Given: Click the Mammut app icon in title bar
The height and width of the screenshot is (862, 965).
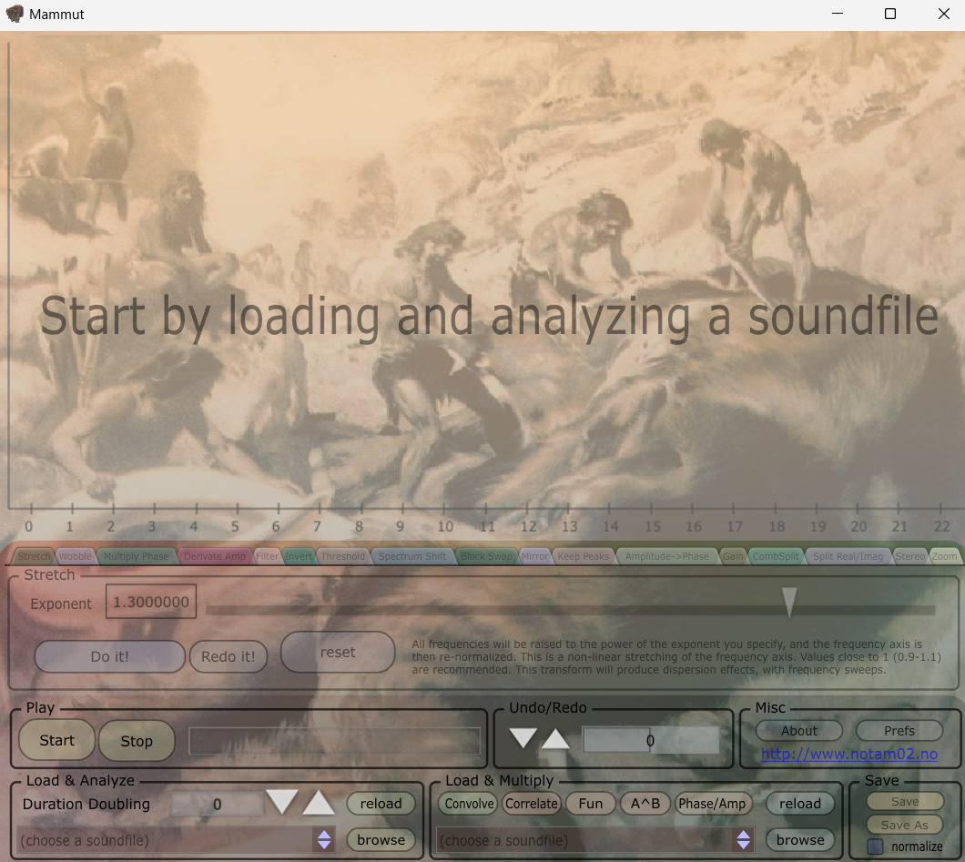Looking at the screenshot, I should 15,14.
